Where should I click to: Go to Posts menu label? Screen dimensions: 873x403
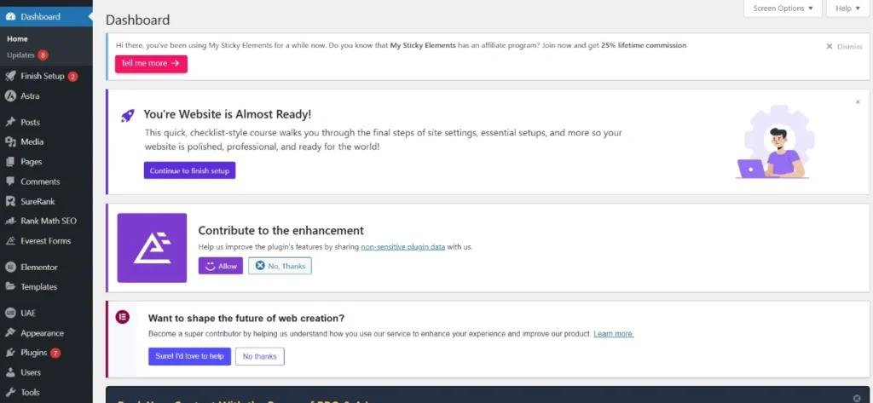(x=30, y=122)
